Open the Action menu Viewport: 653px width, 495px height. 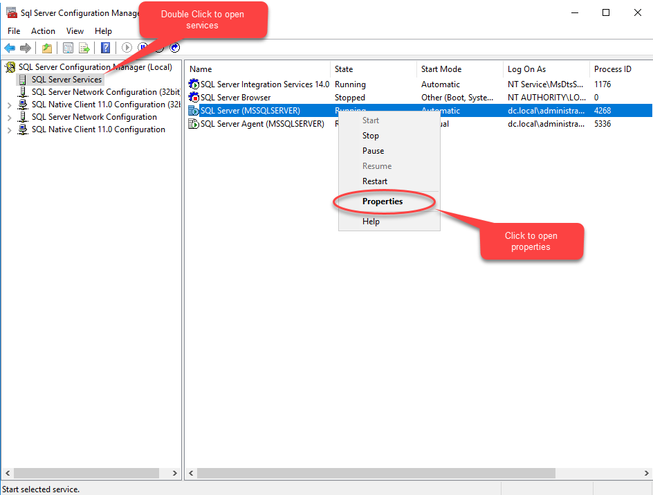(43, 31)
